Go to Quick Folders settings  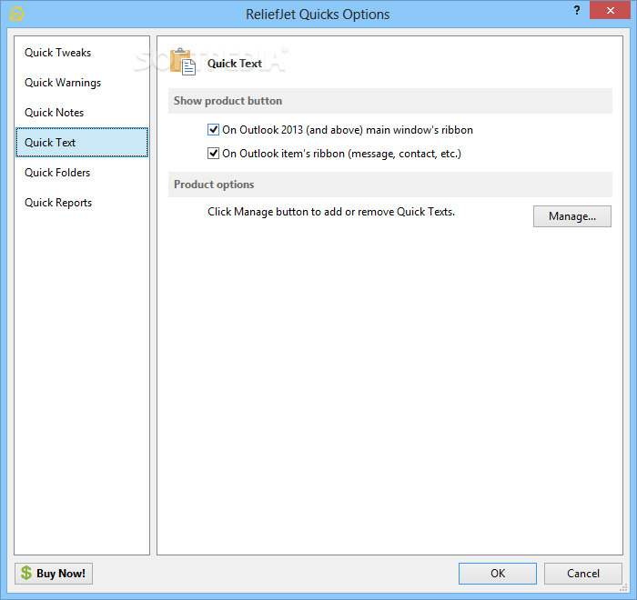click(82, 173)
